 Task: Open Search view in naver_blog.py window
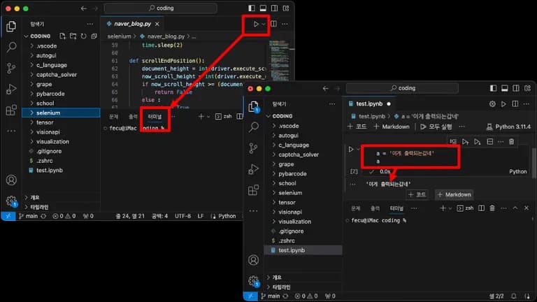[11, 48]
